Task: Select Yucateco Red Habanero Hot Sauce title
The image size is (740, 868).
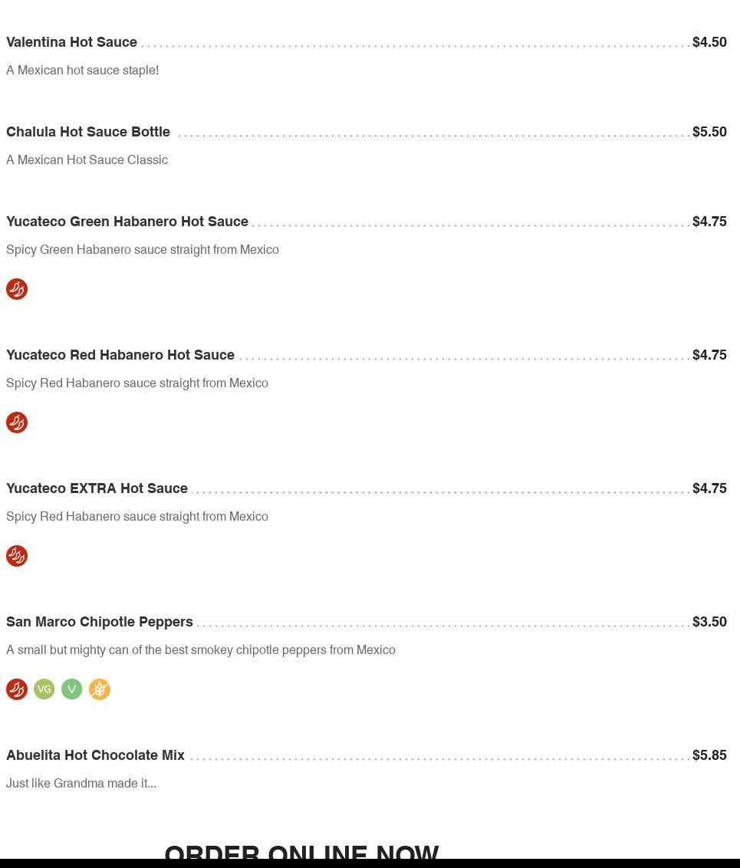Action: pyautogui.click(x=120, y=355)
